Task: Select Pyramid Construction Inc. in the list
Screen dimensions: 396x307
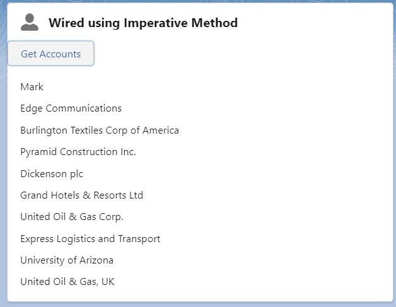Action: (78, 152)
